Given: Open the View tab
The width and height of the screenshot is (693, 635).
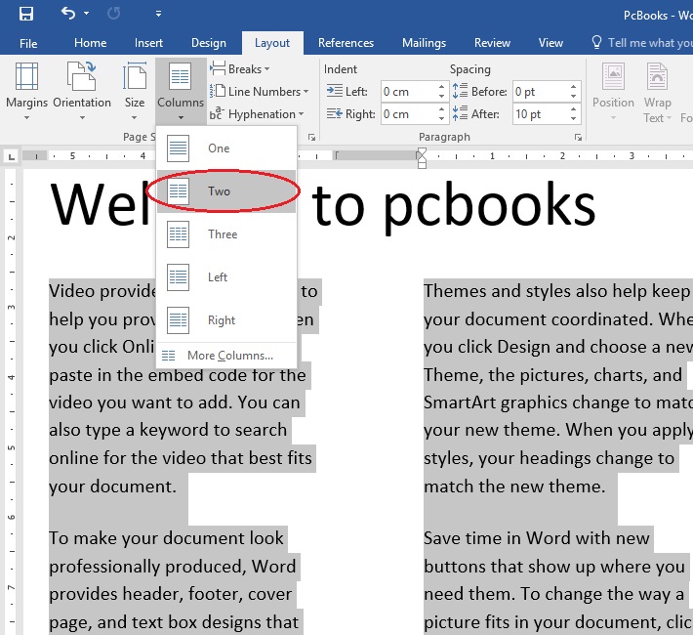Looking at the screenshot, I should coord(550,43).
